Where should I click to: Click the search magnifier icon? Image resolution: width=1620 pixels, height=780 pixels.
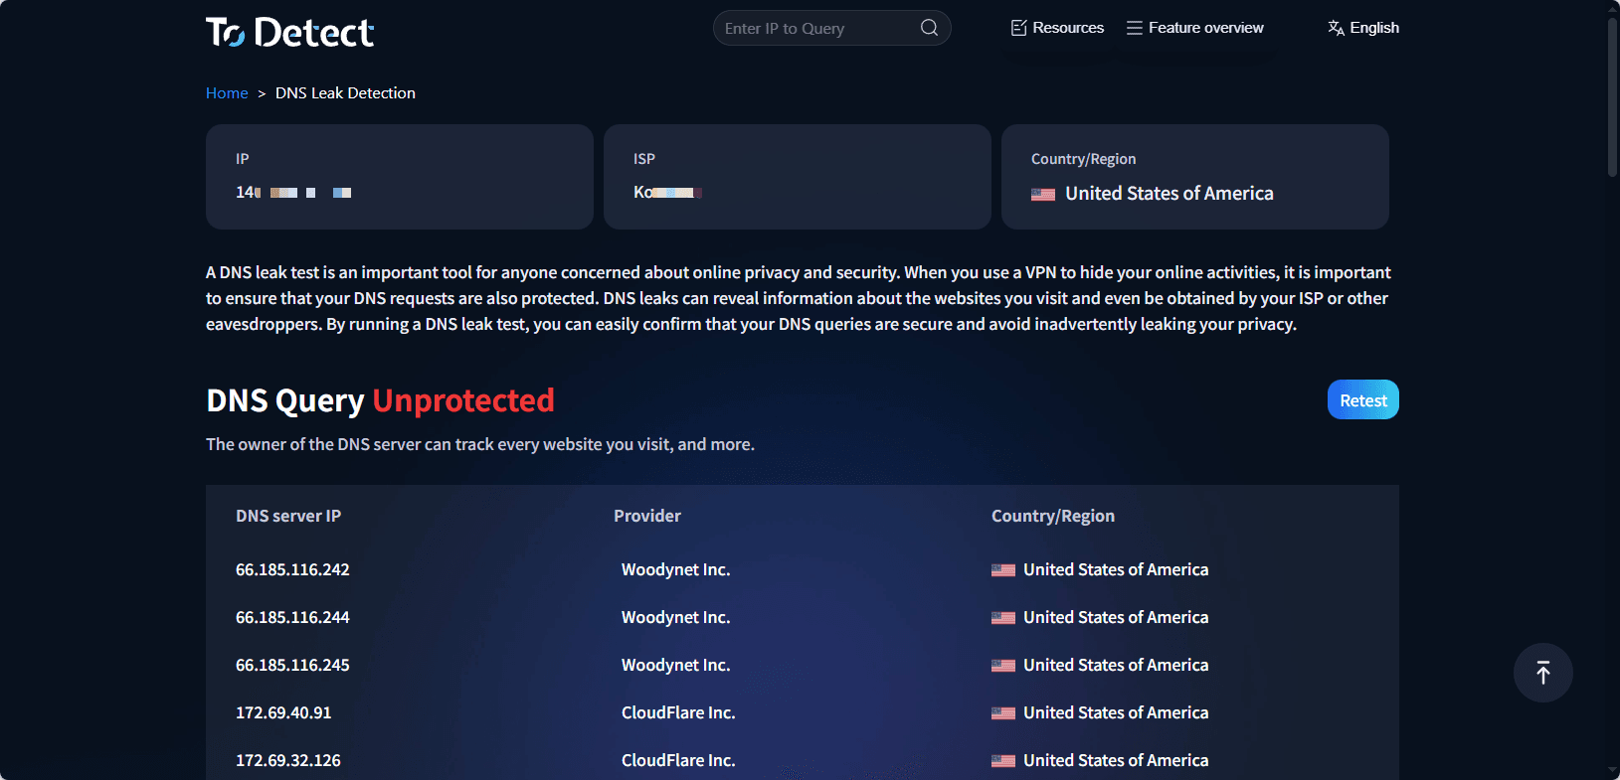coord(929,28)
